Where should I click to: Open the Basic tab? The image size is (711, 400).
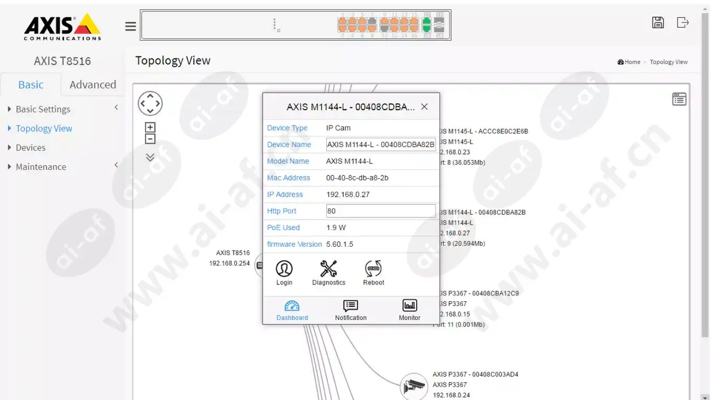pos(30,85)
